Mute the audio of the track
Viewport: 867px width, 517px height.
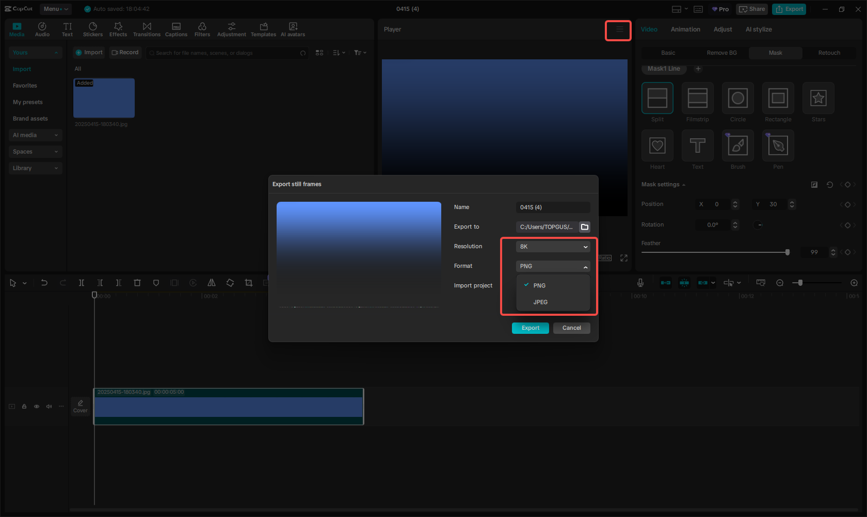[x=49, y=406]
